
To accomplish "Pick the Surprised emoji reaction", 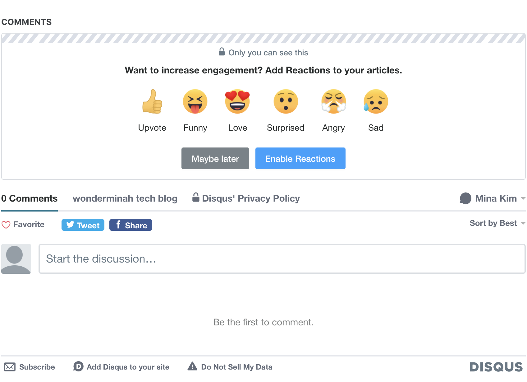I will coord(286,102).
